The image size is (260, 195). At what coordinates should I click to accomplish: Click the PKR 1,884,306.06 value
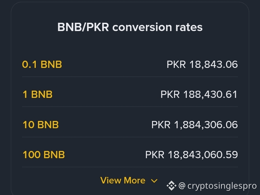point(195,125)
